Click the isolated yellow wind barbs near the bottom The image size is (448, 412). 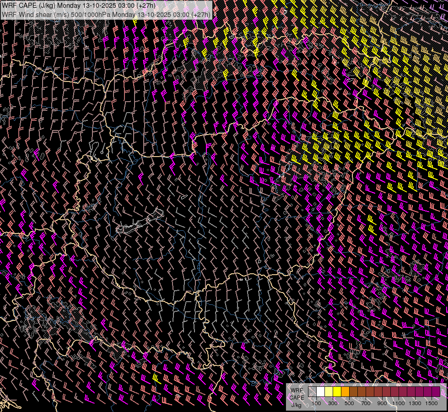pyautogui.click(x=155, y=378)
